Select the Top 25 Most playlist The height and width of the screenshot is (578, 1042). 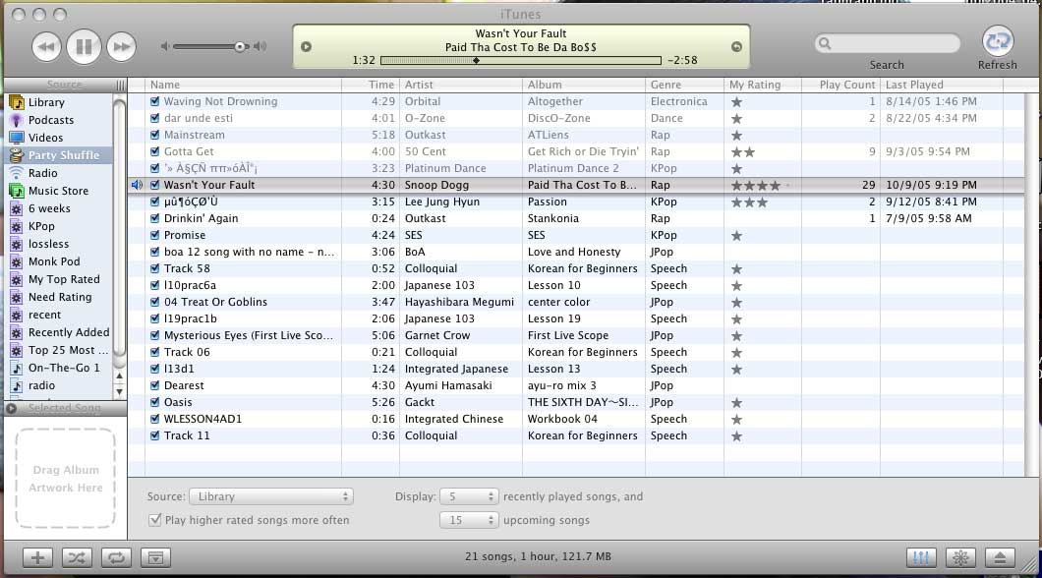58,350
